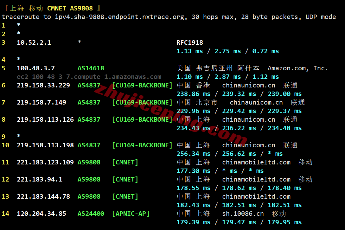Screen dimensions: 345x230
Task: Click latency value 1.13 ms on hop 3
Action: click(x=190, y=51)
